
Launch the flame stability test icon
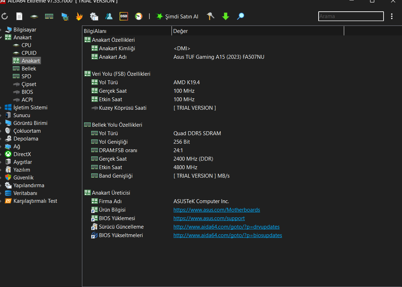click(79, 16)
